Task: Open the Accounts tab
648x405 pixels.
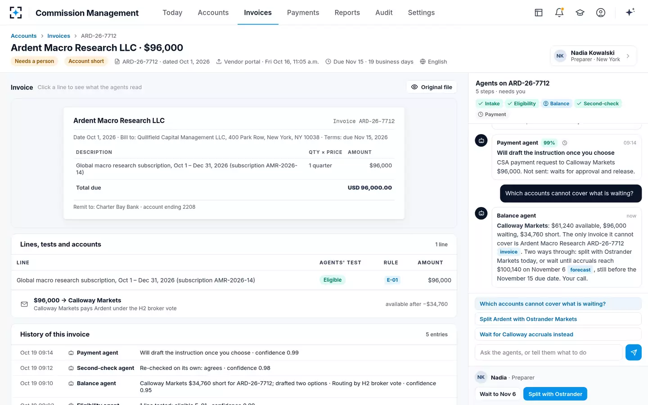Action: pos(213,13)
